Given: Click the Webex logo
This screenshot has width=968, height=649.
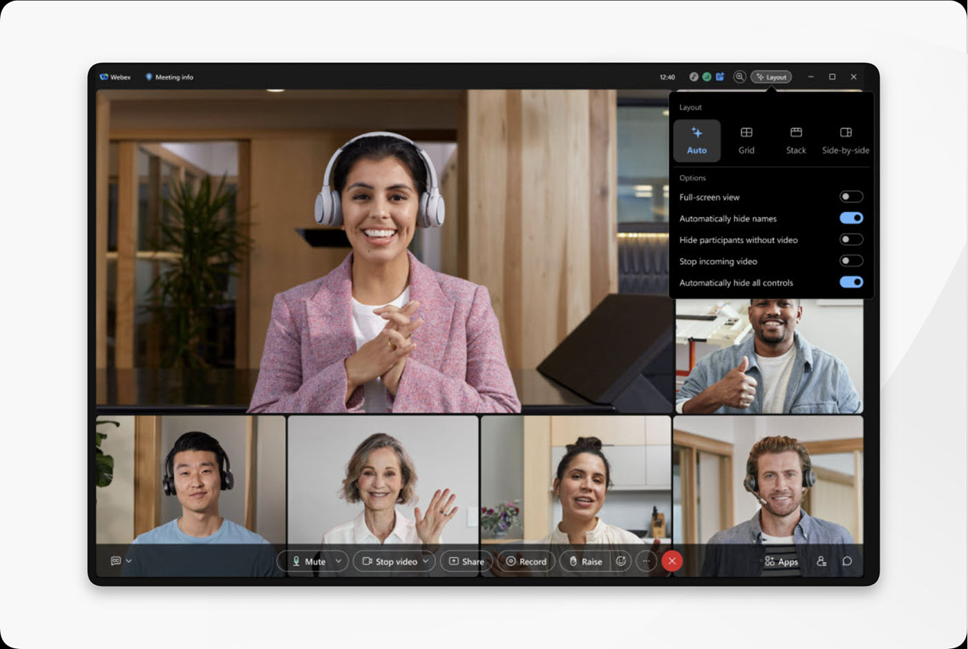Looking at the screenshot, I should 115,77.
